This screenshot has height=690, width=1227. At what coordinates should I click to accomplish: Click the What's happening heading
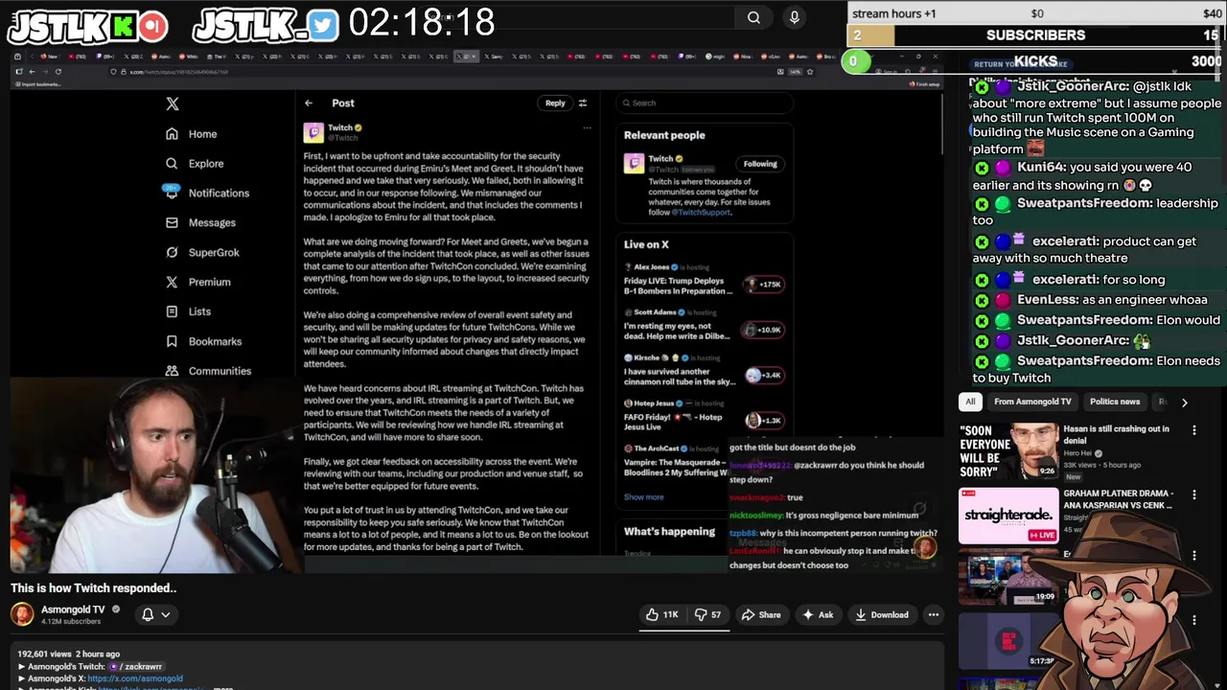pos(669,531)
